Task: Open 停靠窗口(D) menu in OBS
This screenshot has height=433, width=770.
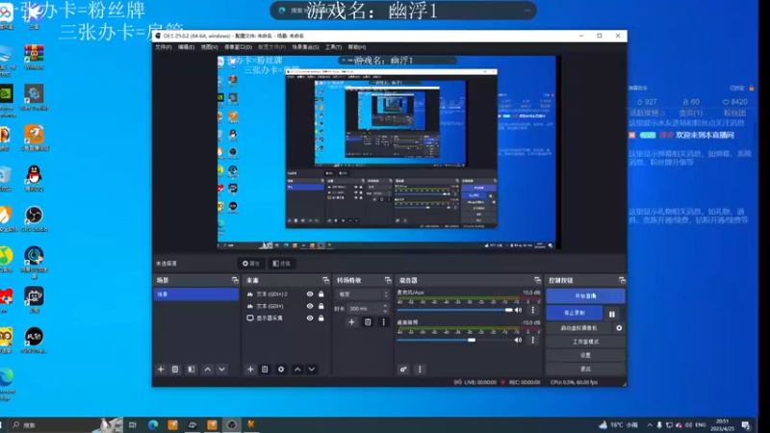Action: tap(238, 47)
